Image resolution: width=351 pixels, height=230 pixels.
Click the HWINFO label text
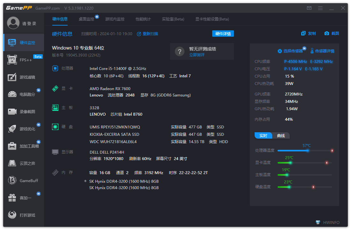[x=331, y=223]
